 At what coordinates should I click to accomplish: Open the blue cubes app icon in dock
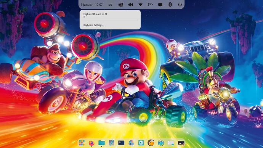[x=161, y=143]
